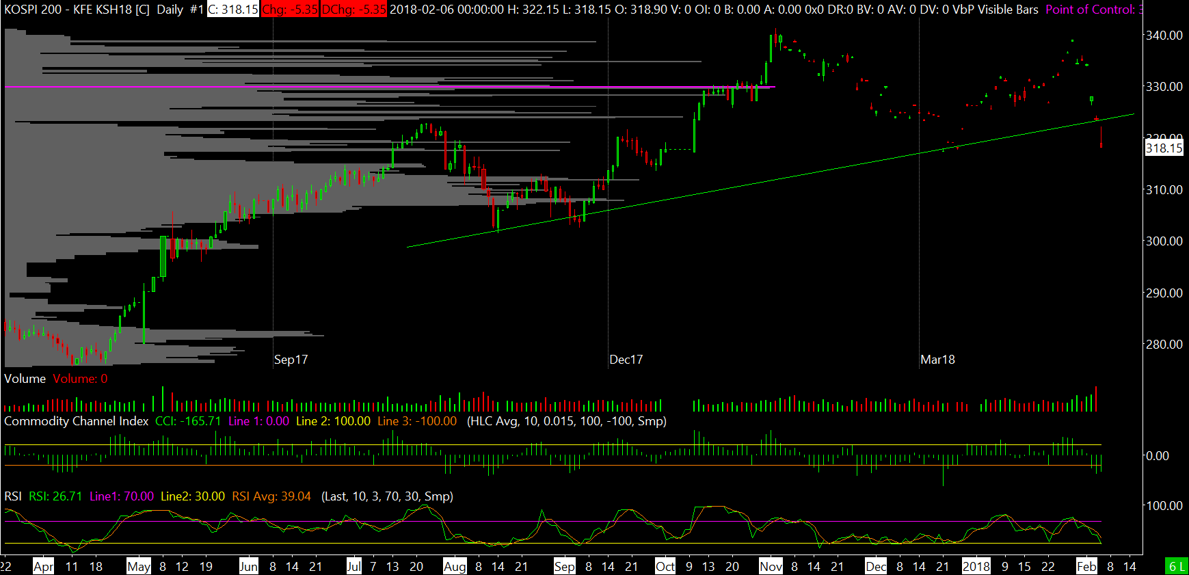This screenshot has height=575, width=1189.
Task: Click the Sep17 contract rollover label
Action: point(291,360)
